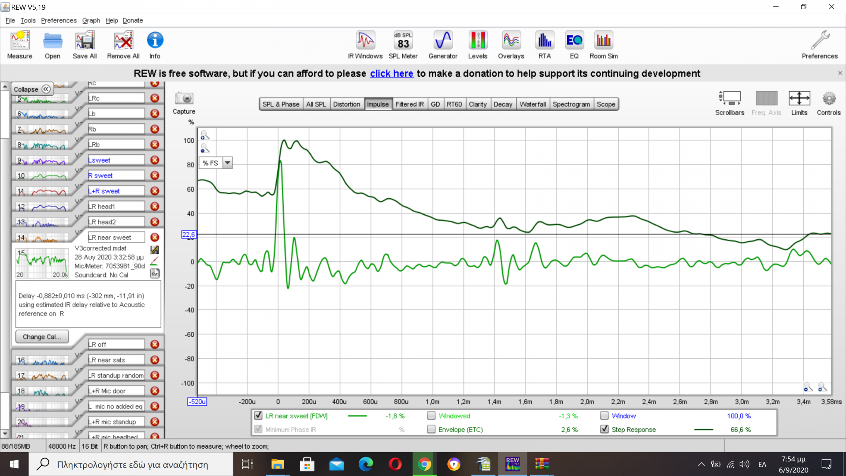Open the Help menu
846x476 pixels.
pos(111,20)
